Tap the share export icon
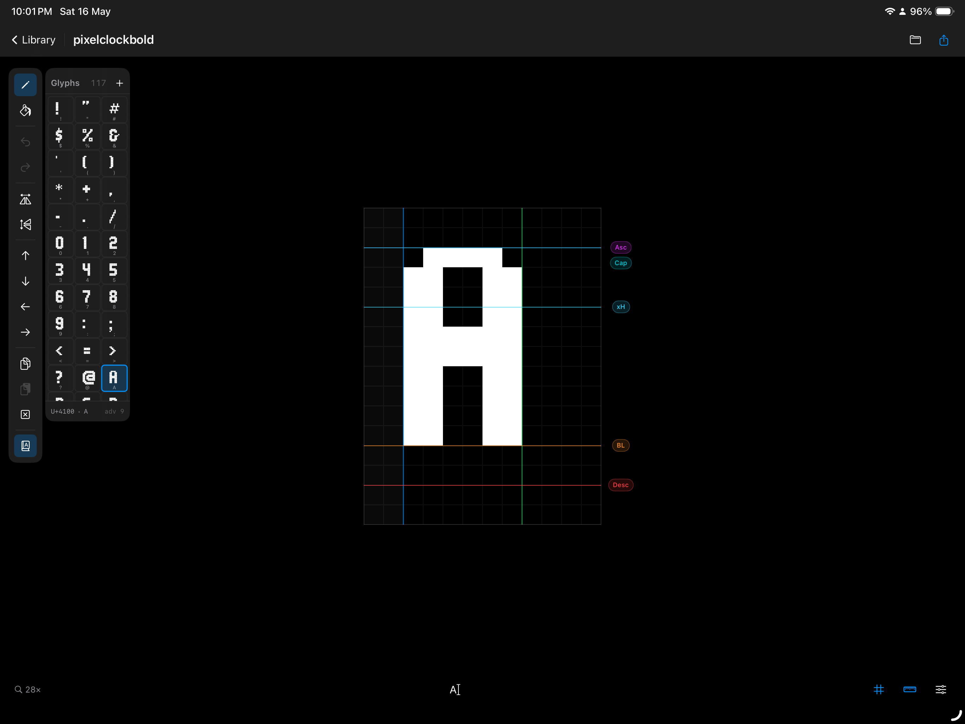 tap(943, 40)
